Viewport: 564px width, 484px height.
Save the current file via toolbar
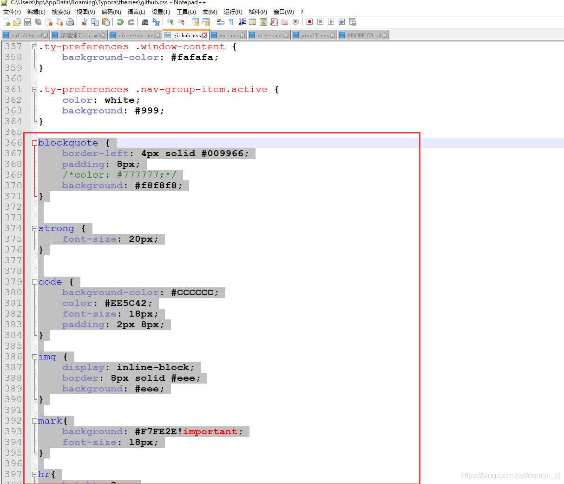point(27,22)
